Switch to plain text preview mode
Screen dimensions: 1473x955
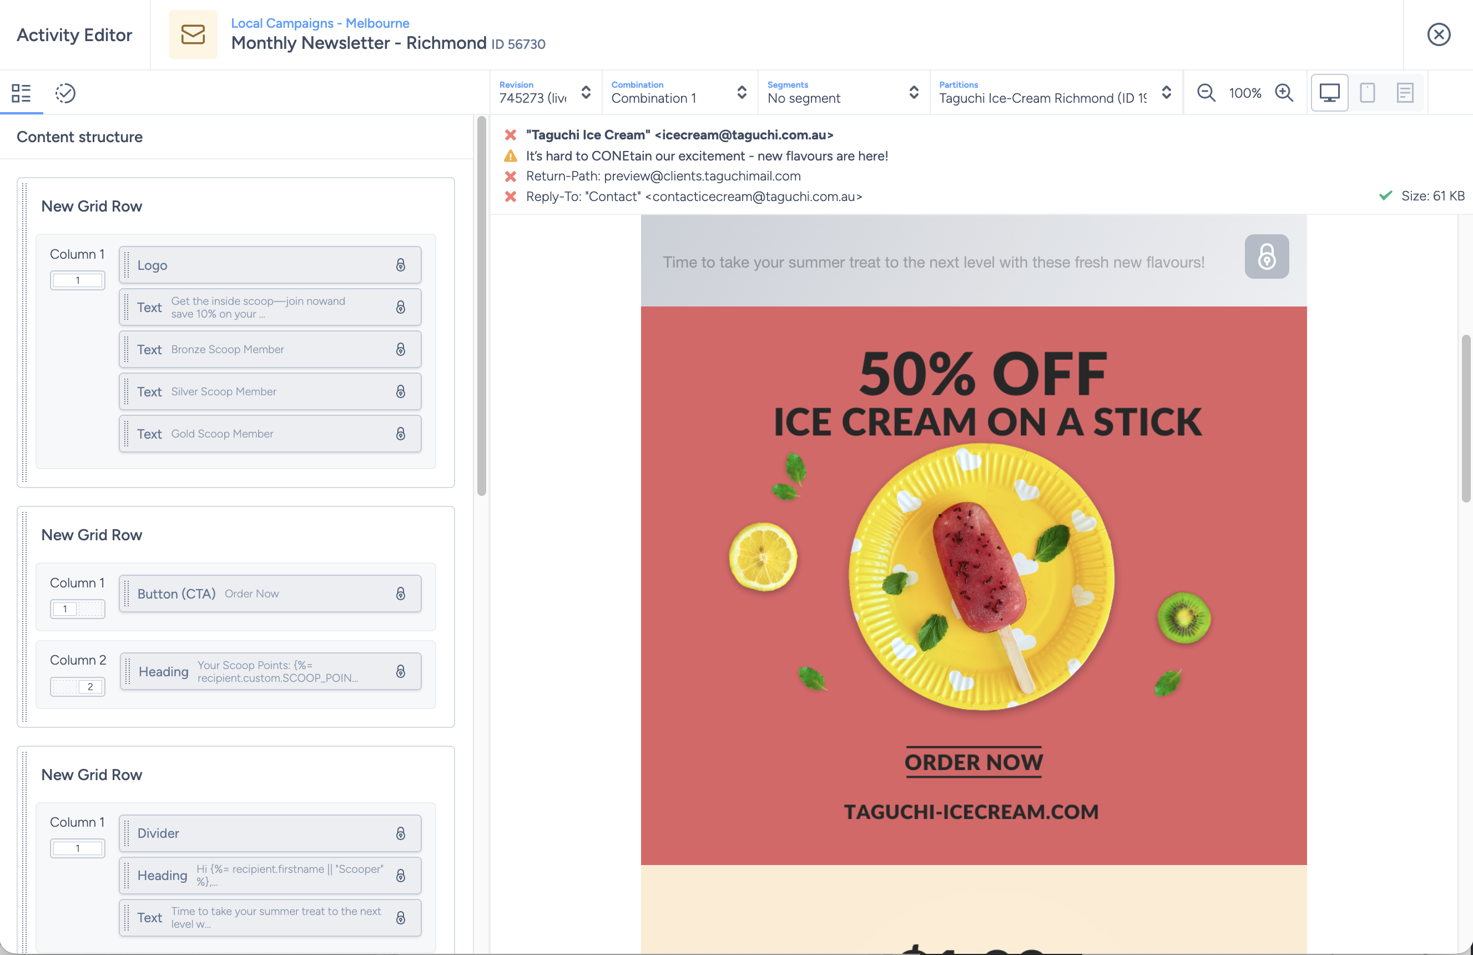pyautogui.click(x=1405, y=93)
